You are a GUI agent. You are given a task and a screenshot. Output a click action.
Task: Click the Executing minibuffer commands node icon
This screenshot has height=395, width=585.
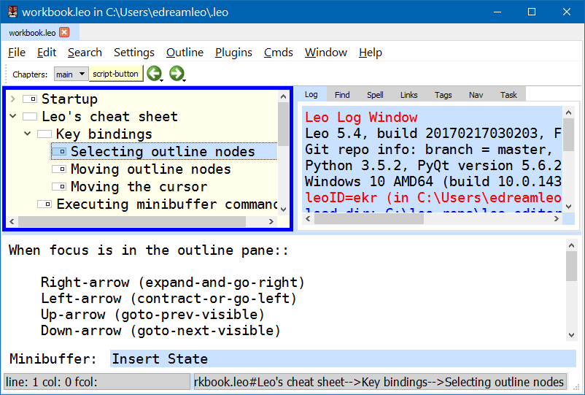tap(44, 204)
